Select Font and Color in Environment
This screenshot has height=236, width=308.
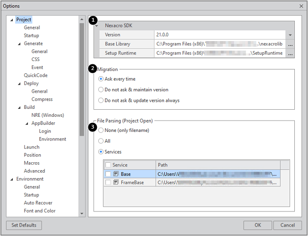pyautogui.click(x=39, y=211)
